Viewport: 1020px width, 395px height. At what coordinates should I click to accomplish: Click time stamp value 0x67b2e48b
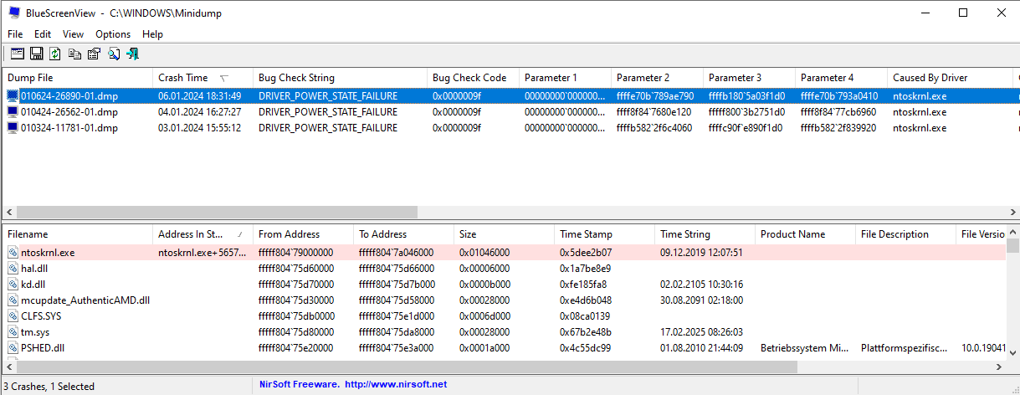tap(585, 332)
